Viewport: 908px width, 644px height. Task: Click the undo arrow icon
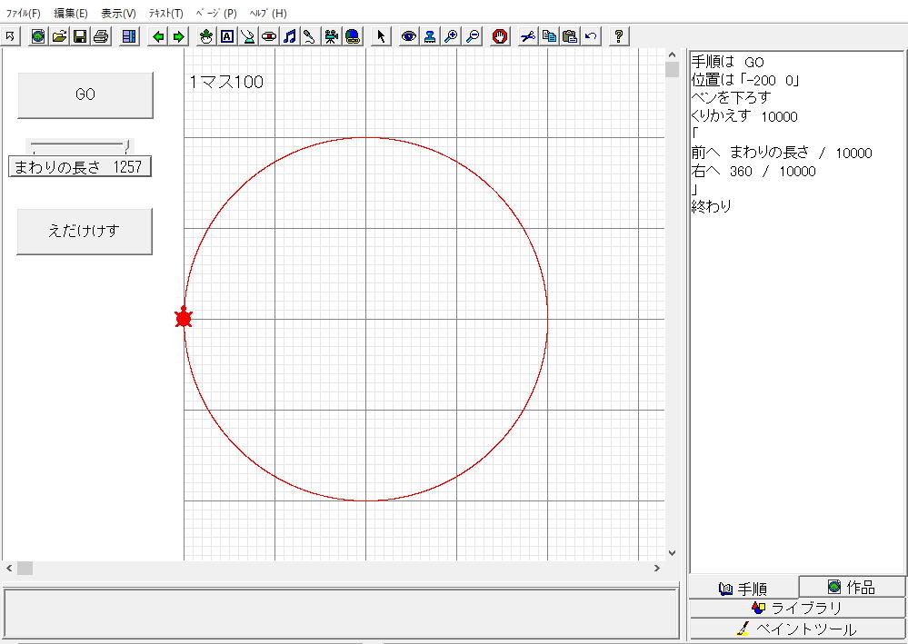[x=591, y=36]
